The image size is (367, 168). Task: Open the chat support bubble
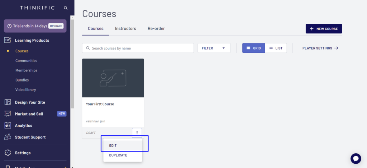coord(356,158)
